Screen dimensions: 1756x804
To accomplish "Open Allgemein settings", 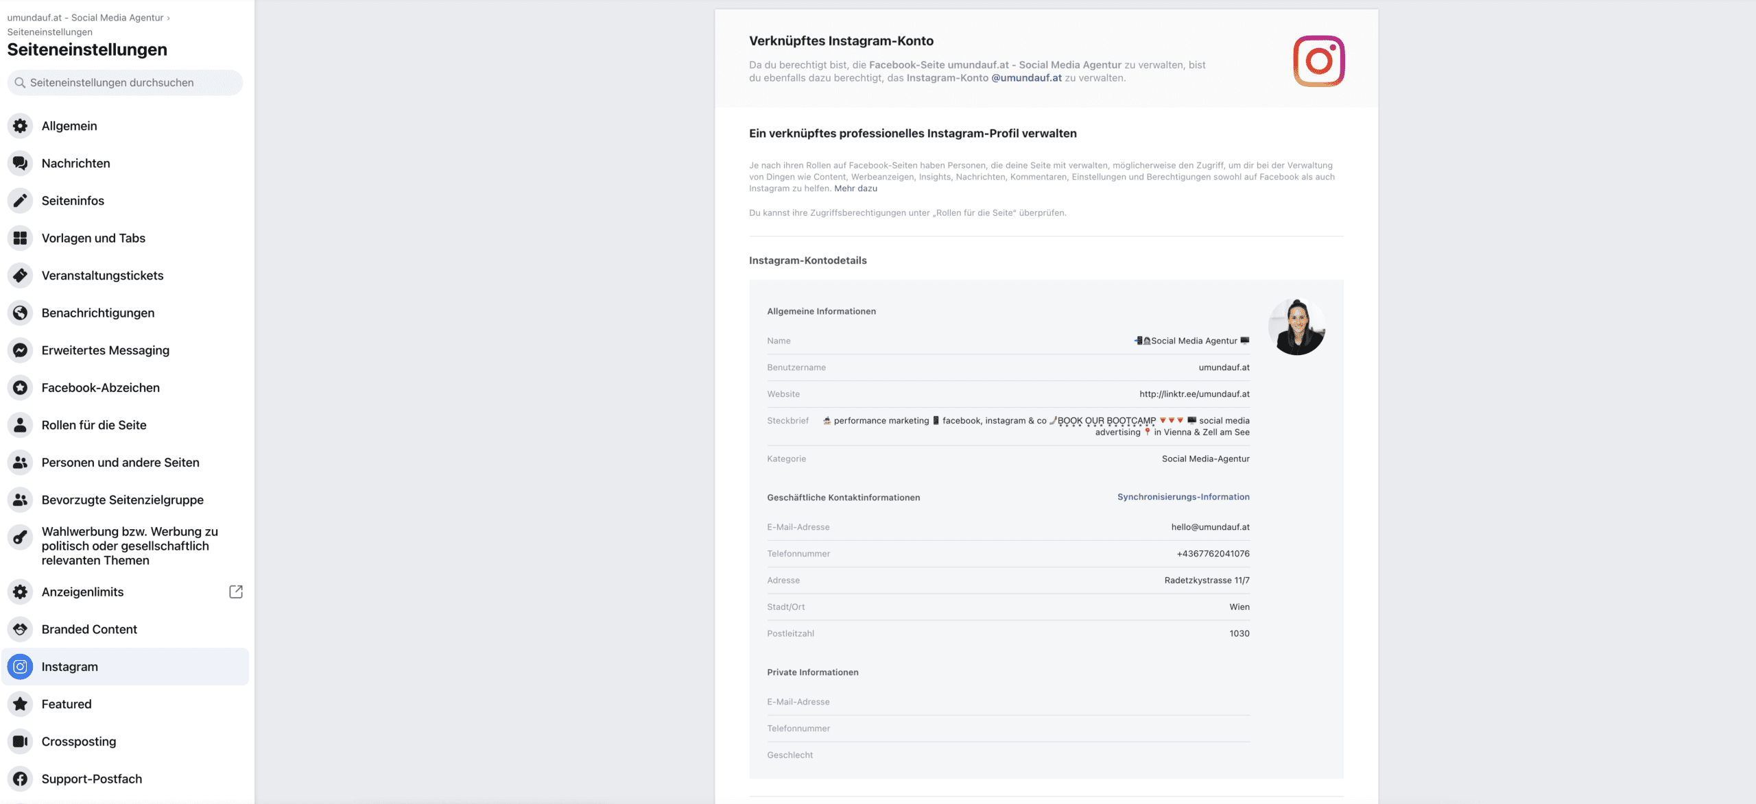I will click(125, 126).
